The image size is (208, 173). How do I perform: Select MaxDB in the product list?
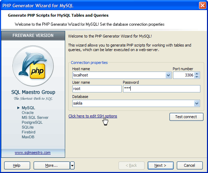28,137
